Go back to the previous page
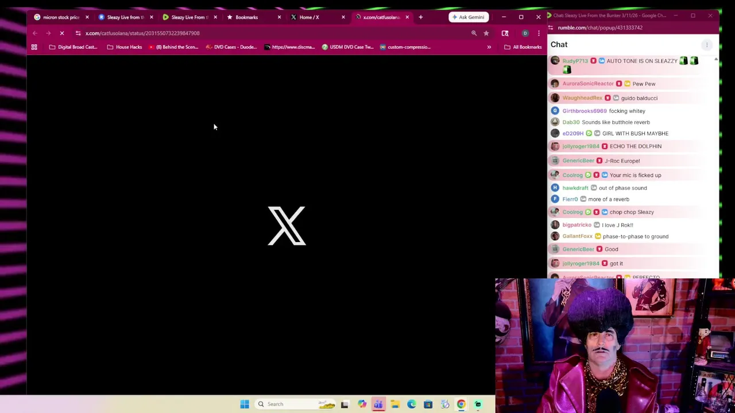The image size is (735, 413). point(35,33)
